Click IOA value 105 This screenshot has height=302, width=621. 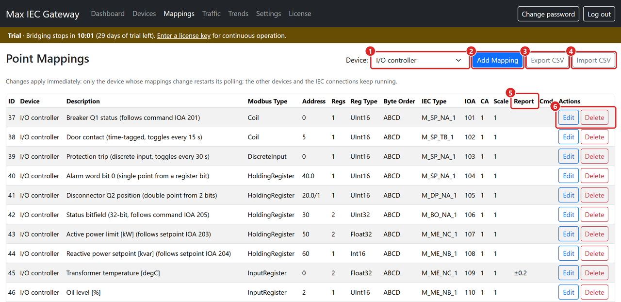(470, 195)
